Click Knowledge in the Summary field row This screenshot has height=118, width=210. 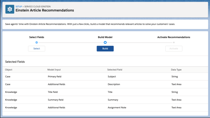11,100
